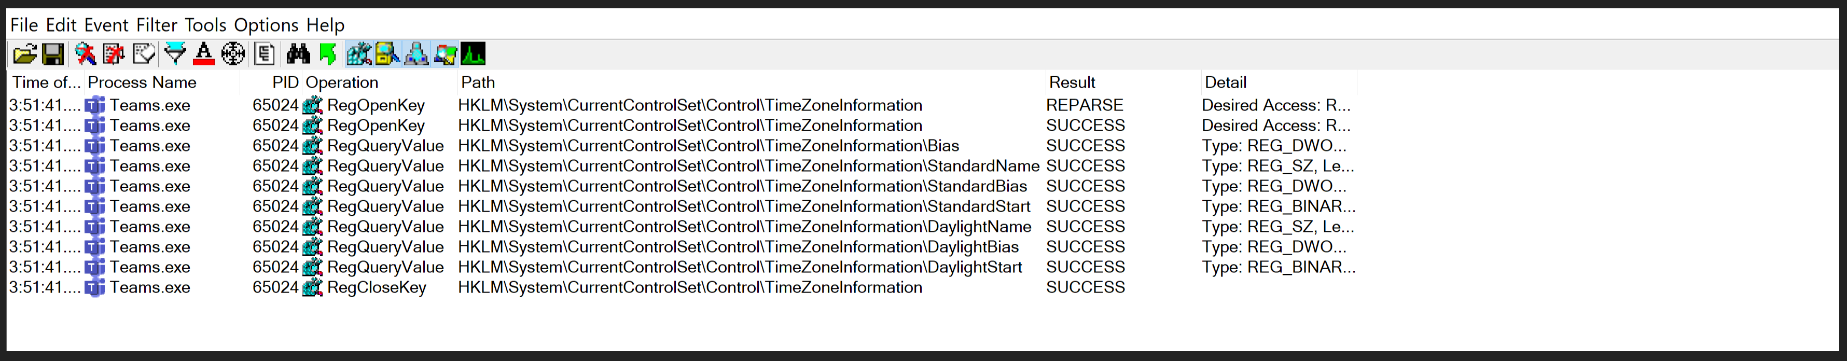Show the Process Tree icon
Image resolution: width=1847 pixels, height=361 pixels.
pos(265,54)
